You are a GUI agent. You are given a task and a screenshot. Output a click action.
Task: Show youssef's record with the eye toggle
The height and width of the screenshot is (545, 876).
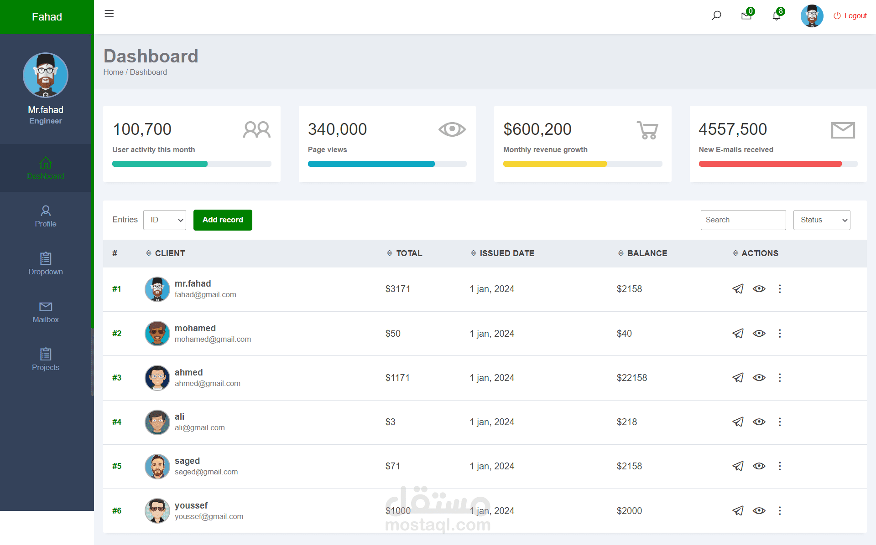tap(759, 510)
